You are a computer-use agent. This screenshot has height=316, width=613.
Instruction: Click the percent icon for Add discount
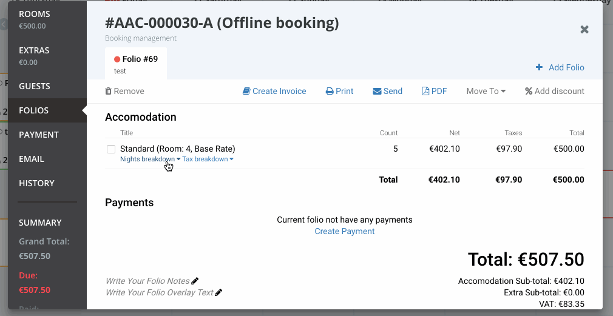(529, 91)
